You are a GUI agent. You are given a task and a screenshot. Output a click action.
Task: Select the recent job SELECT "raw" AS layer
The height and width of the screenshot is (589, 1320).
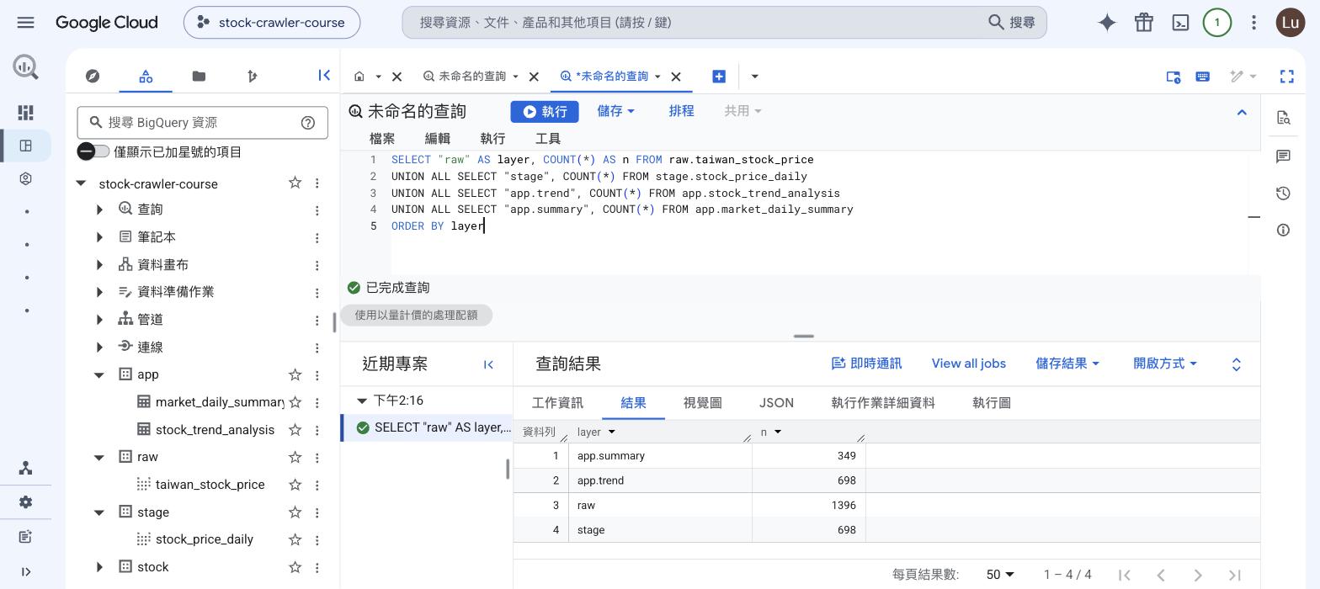[428, 427]
